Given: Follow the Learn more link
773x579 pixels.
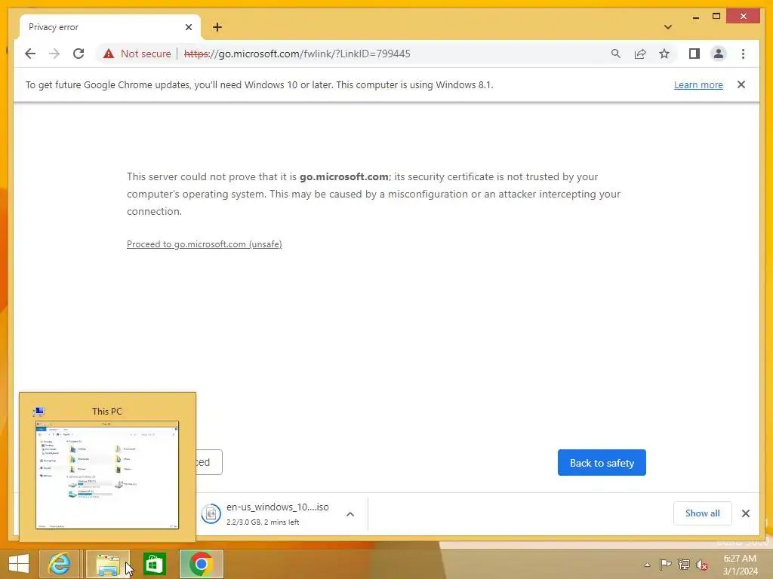Looking at the screenshot, I should click(698, 84).
